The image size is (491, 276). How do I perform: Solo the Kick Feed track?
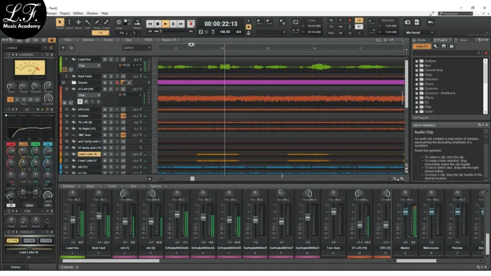coord(110,76)
